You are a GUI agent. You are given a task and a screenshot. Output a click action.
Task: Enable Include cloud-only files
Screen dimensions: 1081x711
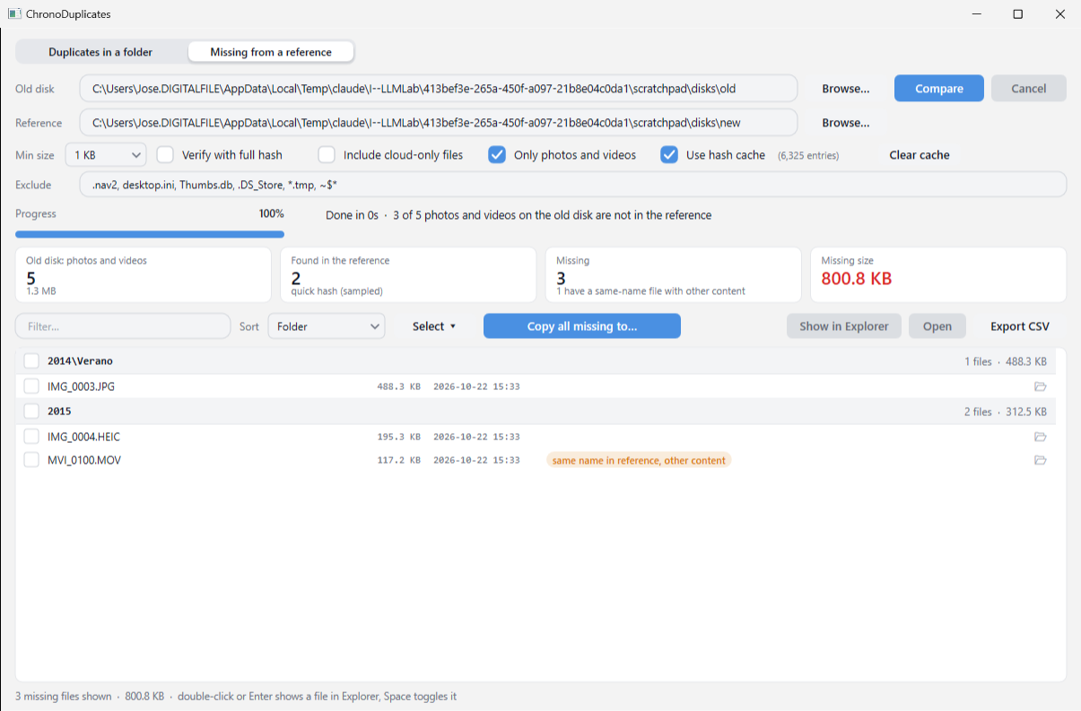(x=327, y=155)
